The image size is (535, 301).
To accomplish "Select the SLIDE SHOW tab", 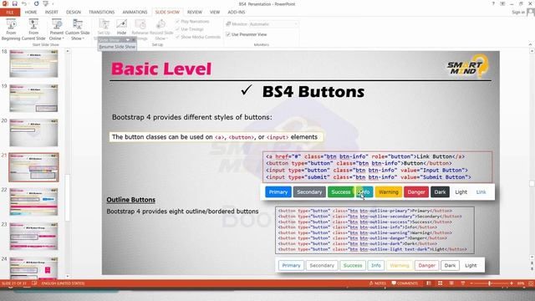I will pos(167,13).
